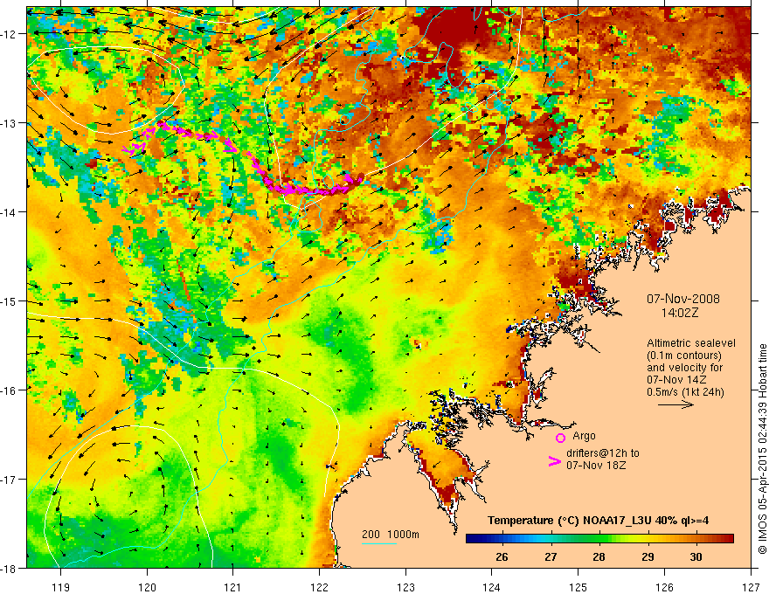This screenshot has height=594, width=769.
Task: Click the longitude axis label 124
Action: pyautogui.click(x=492, y=587)
